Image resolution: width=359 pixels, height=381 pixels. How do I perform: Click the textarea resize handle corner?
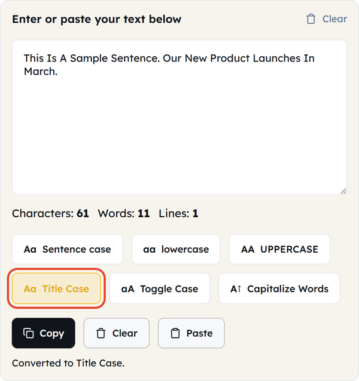coord(343,191)
